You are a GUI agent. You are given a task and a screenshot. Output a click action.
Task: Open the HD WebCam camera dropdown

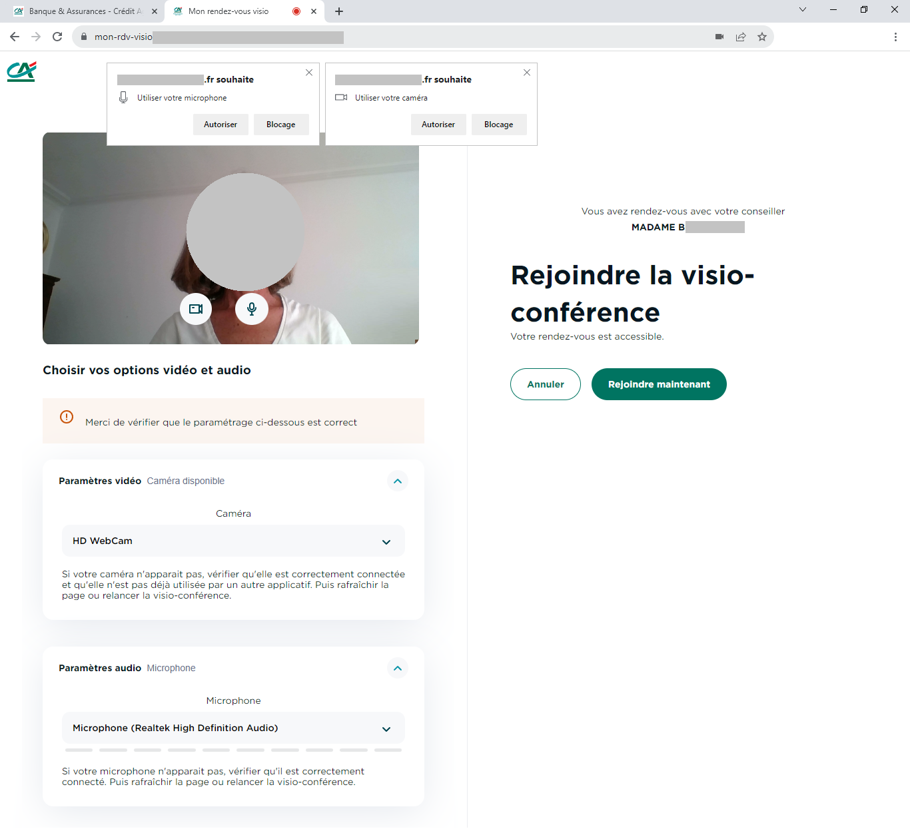tap(233, 541)
